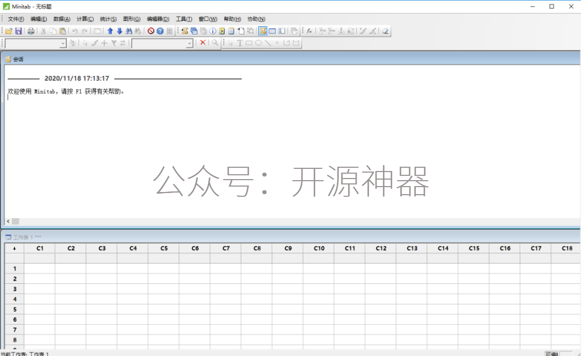This screenshot has height=356, width=581.
Task: Open the ReportPad notepad icon
Action: click(231, 31)
